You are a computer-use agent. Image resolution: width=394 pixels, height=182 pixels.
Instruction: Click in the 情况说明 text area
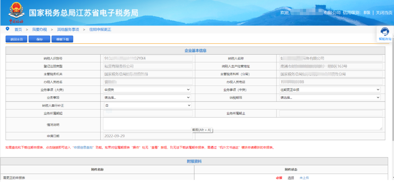[243, 124]
